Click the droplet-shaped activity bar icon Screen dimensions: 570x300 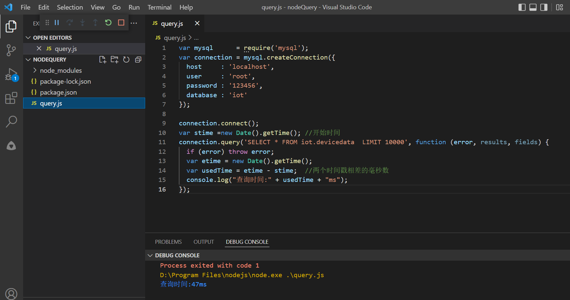pos(11,146)
